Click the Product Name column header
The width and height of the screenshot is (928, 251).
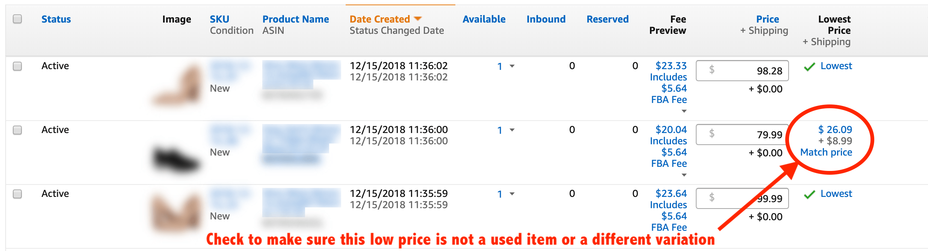296,19
